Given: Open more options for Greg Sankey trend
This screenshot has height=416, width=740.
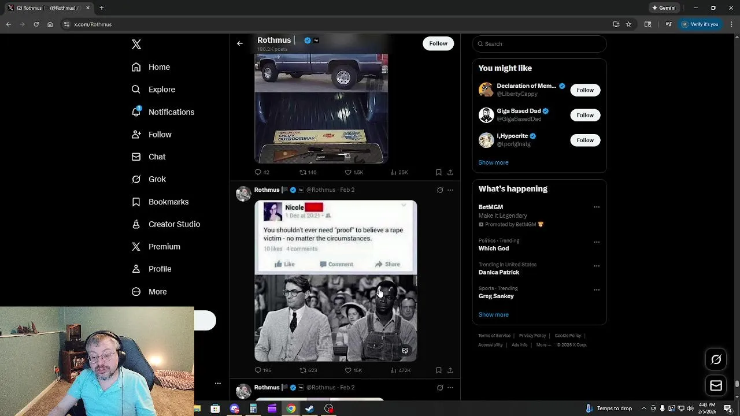Looking at the screenshot, I should pyautogui.click(x=597, y=290).
